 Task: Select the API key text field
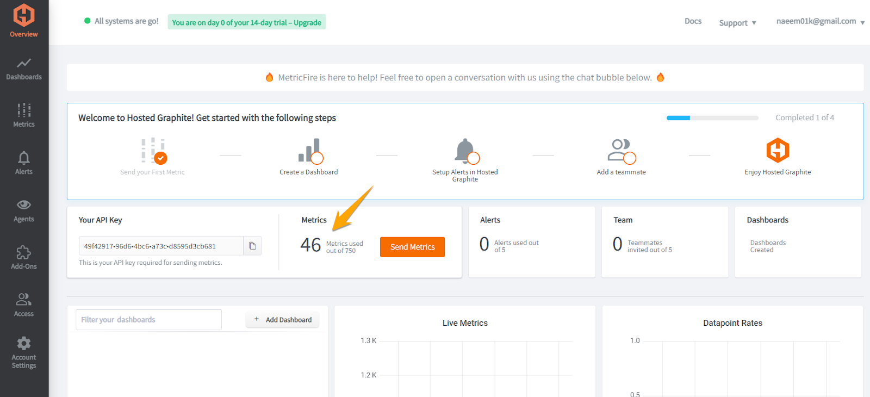(161, 246)
